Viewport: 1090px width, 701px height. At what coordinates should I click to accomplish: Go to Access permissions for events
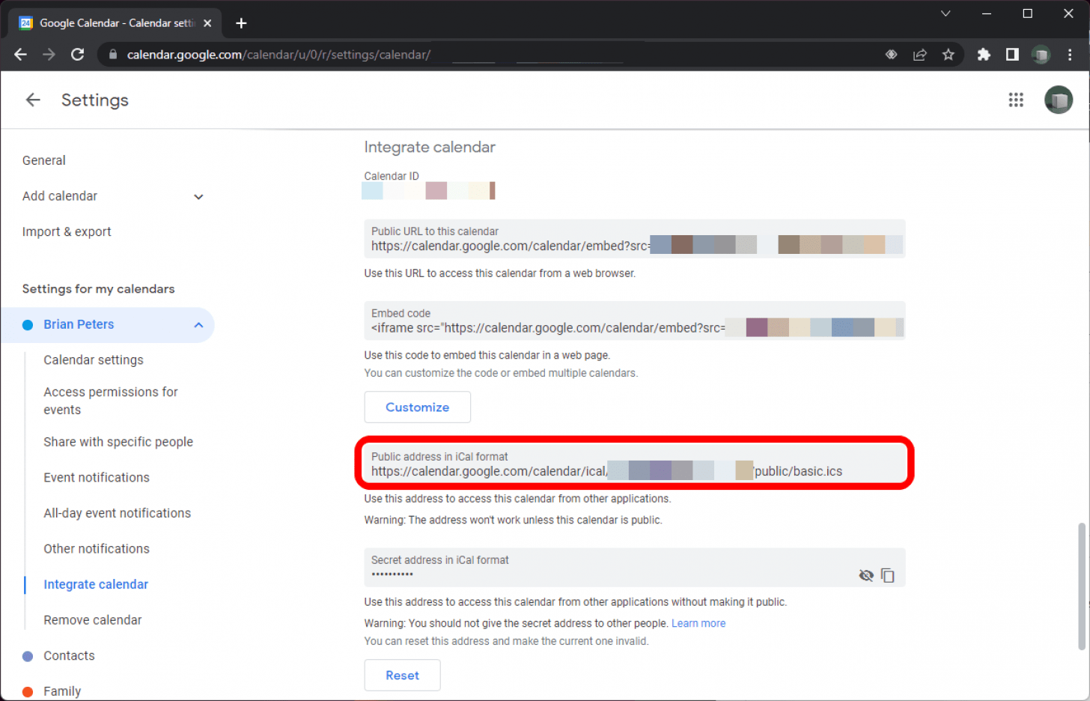[111, 401]
